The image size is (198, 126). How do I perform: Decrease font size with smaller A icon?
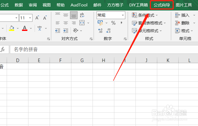point(45,18)
